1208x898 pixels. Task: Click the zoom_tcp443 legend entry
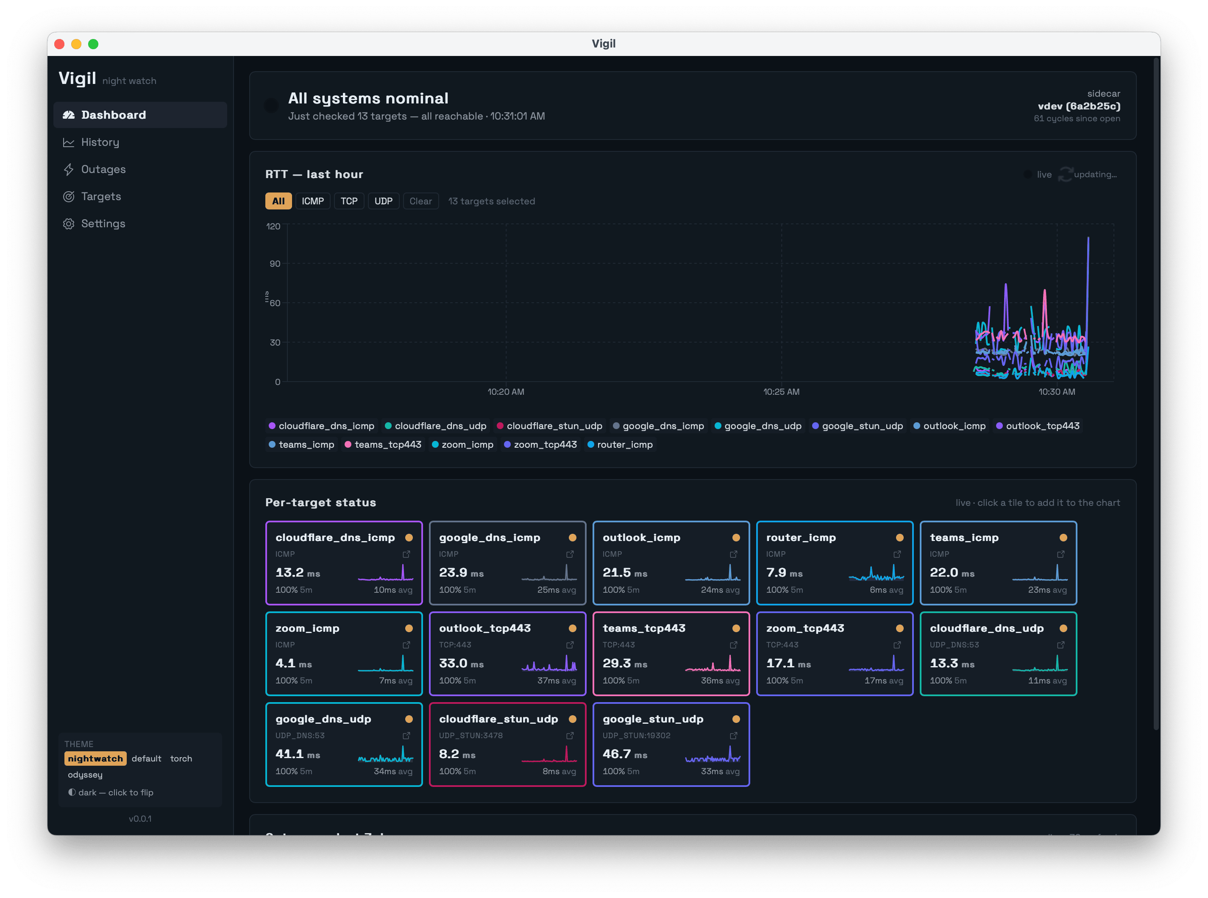tap(540, 445)
